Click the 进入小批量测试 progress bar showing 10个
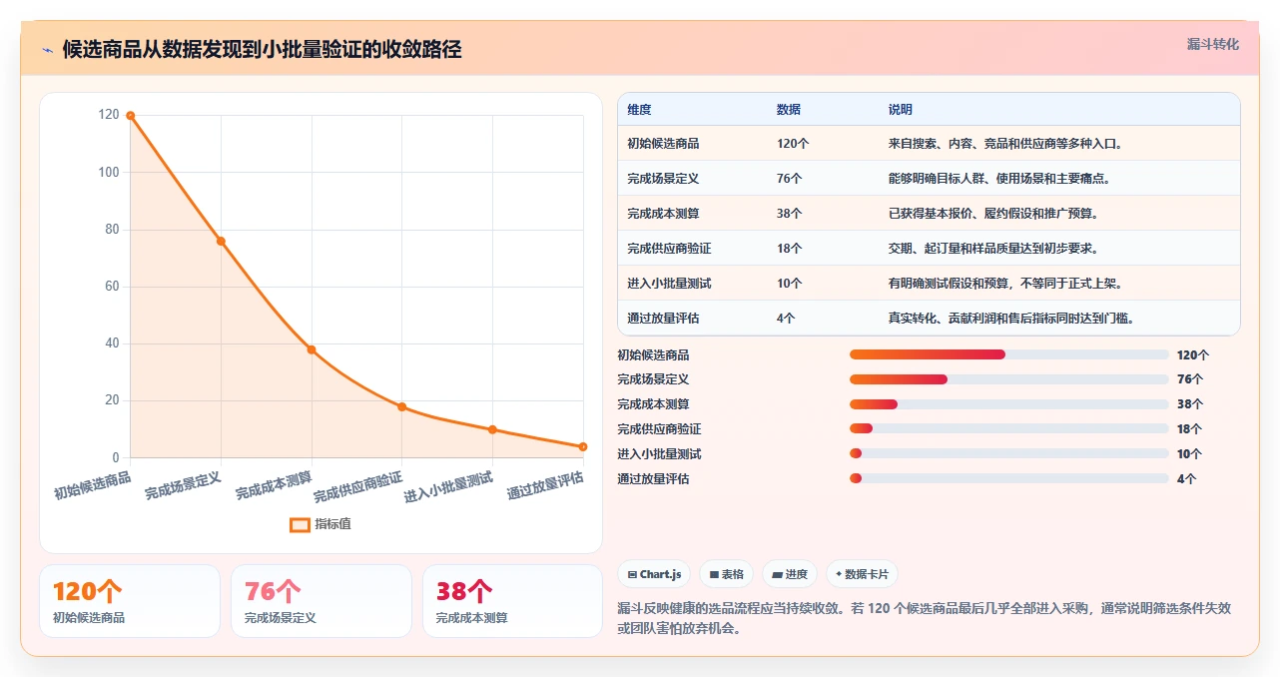 coord(1008,454)
